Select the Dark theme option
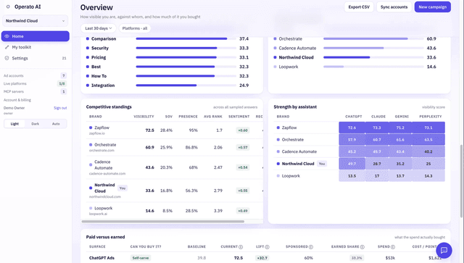Image resolution: width=464 pixels, height=263 pixels. (x=36, y=124)
